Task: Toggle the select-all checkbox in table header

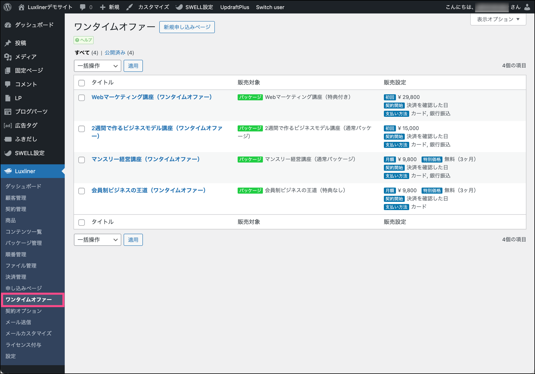Action: coord(82,83)
